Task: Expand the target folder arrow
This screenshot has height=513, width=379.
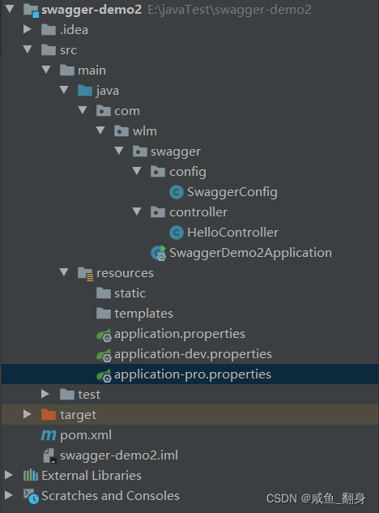Action: point(28,414)
